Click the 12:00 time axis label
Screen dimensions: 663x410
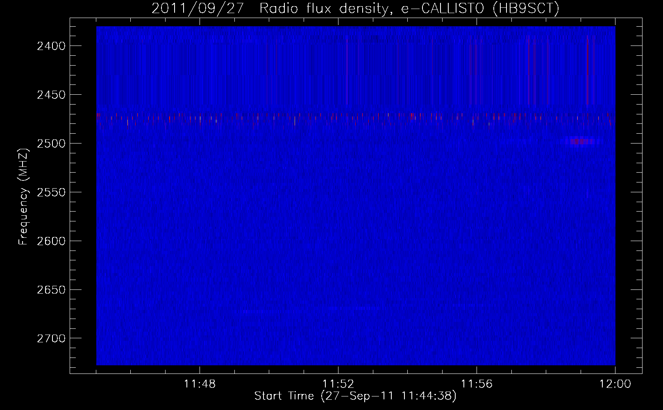pyautogui.click(x=615, y=384)
